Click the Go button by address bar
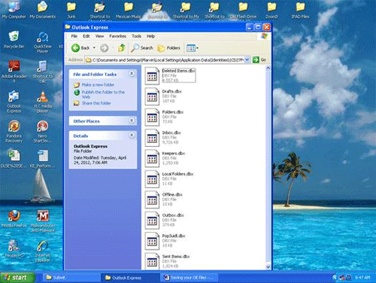The width and height of the screenshot is (376, 283). (x=259, y=59)
